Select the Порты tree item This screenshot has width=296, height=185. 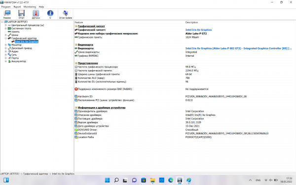tap(15, 58)
